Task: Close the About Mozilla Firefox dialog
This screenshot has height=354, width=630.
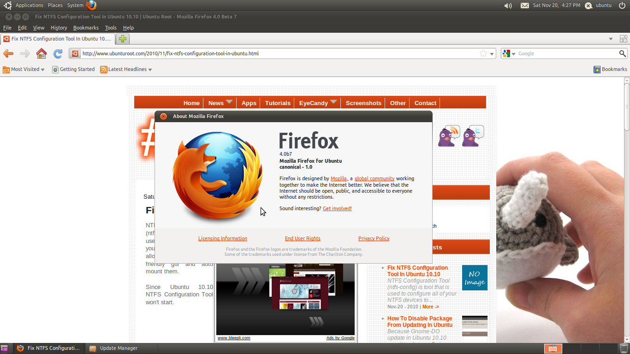Action: click(x=163, y=116)
